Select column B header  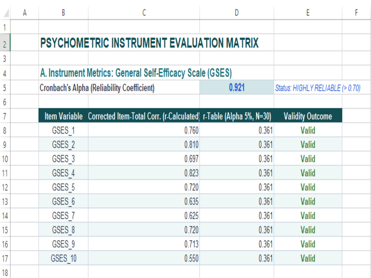point(63,13)
